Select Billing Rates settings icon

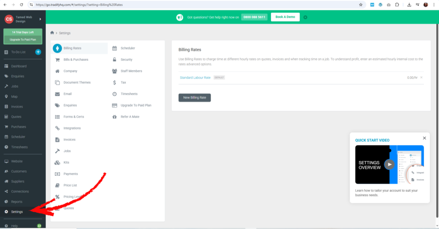pyautogui.click(x=57, y=48)
